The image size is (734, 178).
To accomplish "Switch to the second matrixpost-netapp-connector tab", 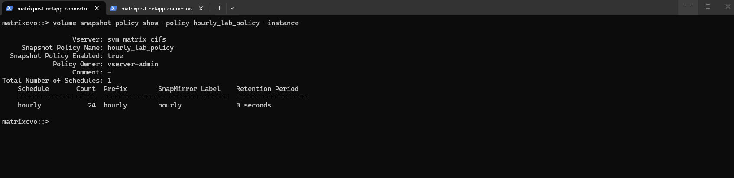I will pyautogui.click(x=156, y=8).
